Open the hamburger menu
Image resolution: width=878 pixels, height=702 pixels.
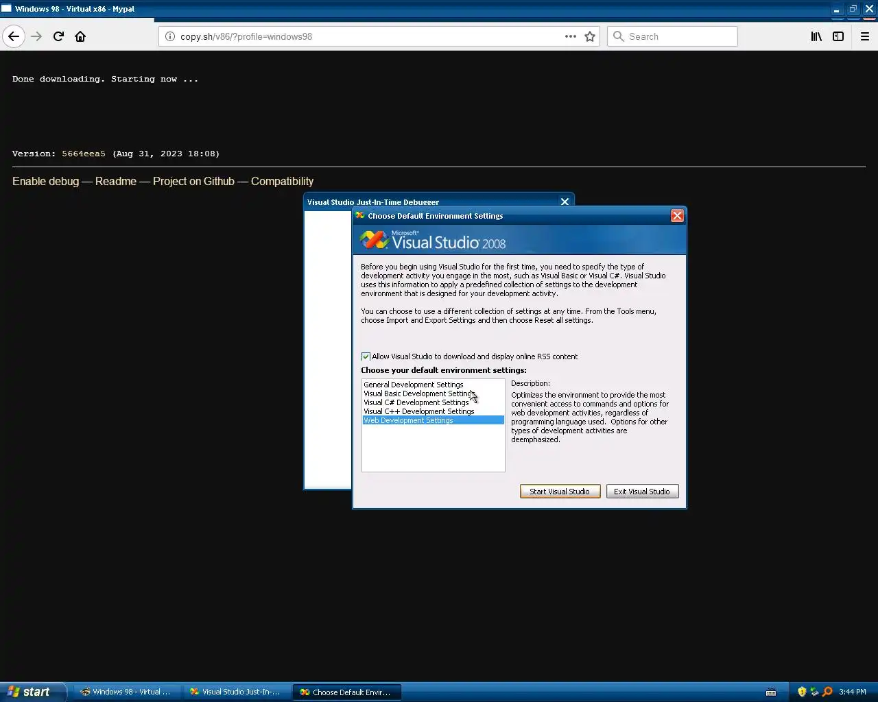[x=865, y=36]
